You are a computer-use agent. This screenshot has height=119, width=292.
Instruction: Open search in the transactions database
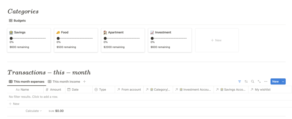252,82
